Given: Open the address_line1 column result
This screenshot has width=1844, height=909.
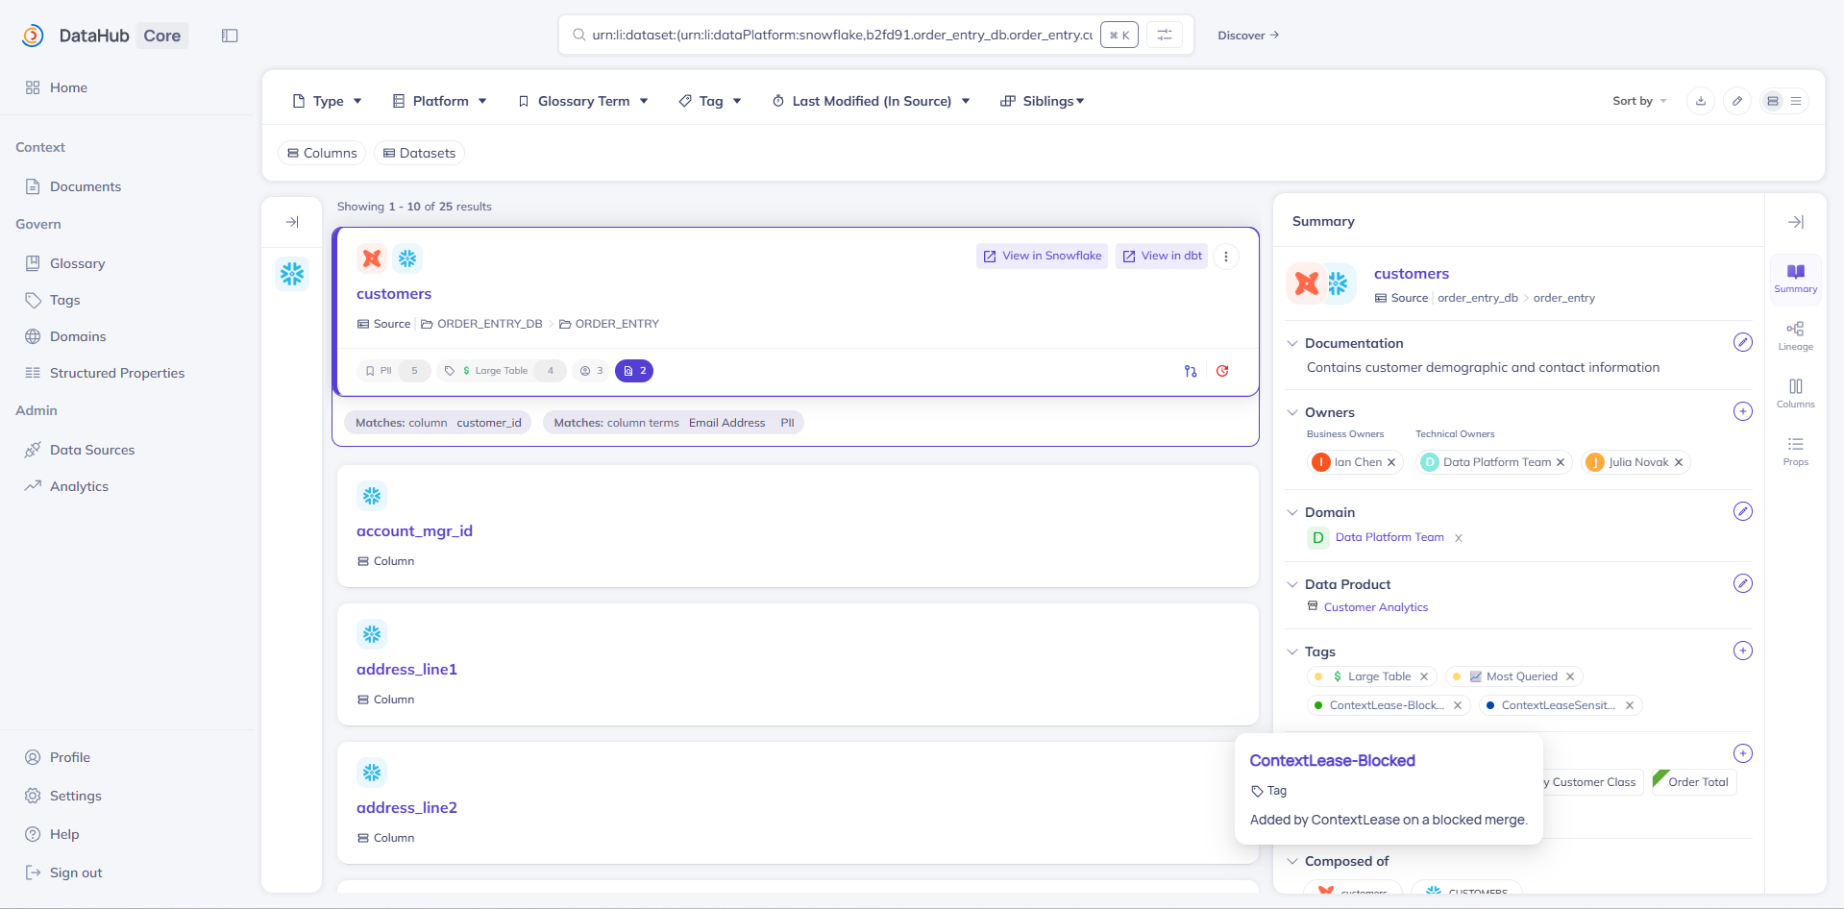Looking at the screenshot, I should [x=406, y=670].
